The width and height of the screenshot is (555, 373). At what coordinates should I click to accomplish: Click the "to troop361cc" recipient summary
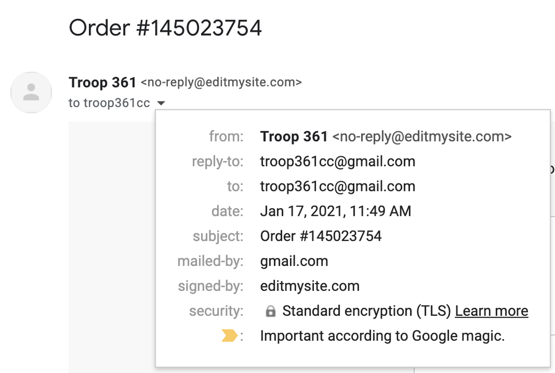pyautogui.click(x=109, y=103)
